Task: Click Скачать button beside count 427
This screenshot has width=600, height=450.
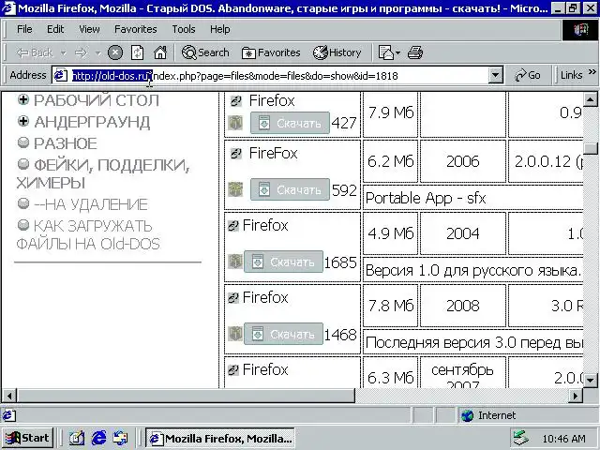Action: point(290,123)
